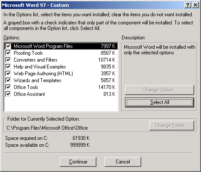
Task: Click Folder for Currently Selected Option label
Action: point(44,119)
